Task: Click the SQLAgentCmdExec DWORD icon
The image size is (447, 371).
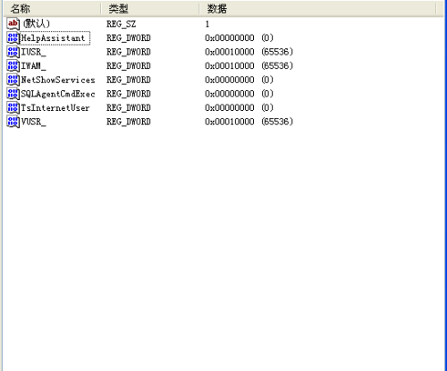Action: [x=13, y=94]
